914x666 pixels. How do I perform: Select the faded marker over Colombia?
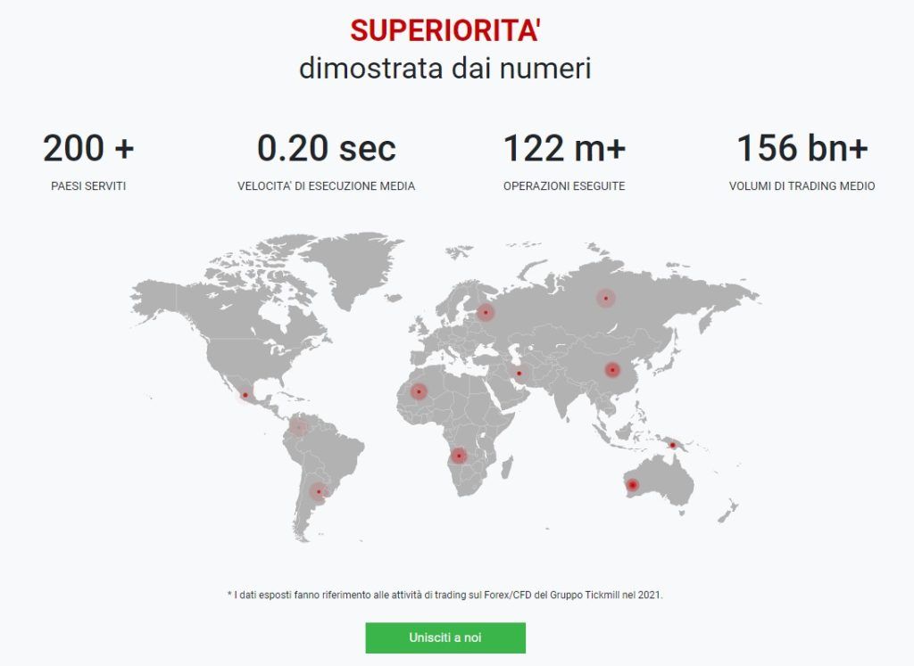[x=298, y=428]
